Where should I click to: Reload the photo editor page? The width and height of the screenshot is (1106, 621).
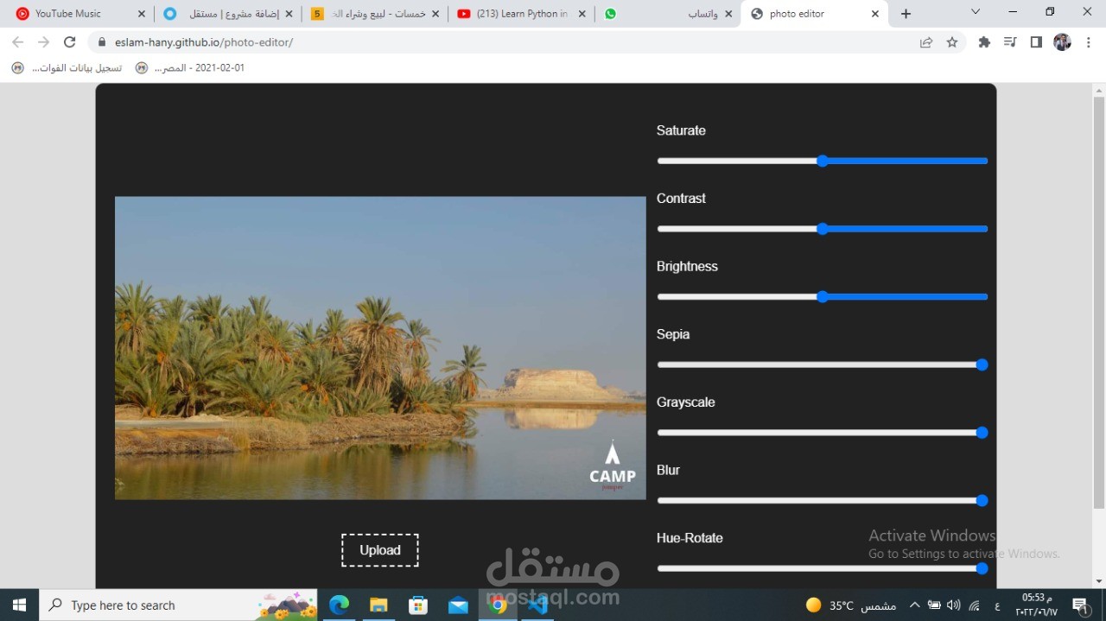coord(70,41)
